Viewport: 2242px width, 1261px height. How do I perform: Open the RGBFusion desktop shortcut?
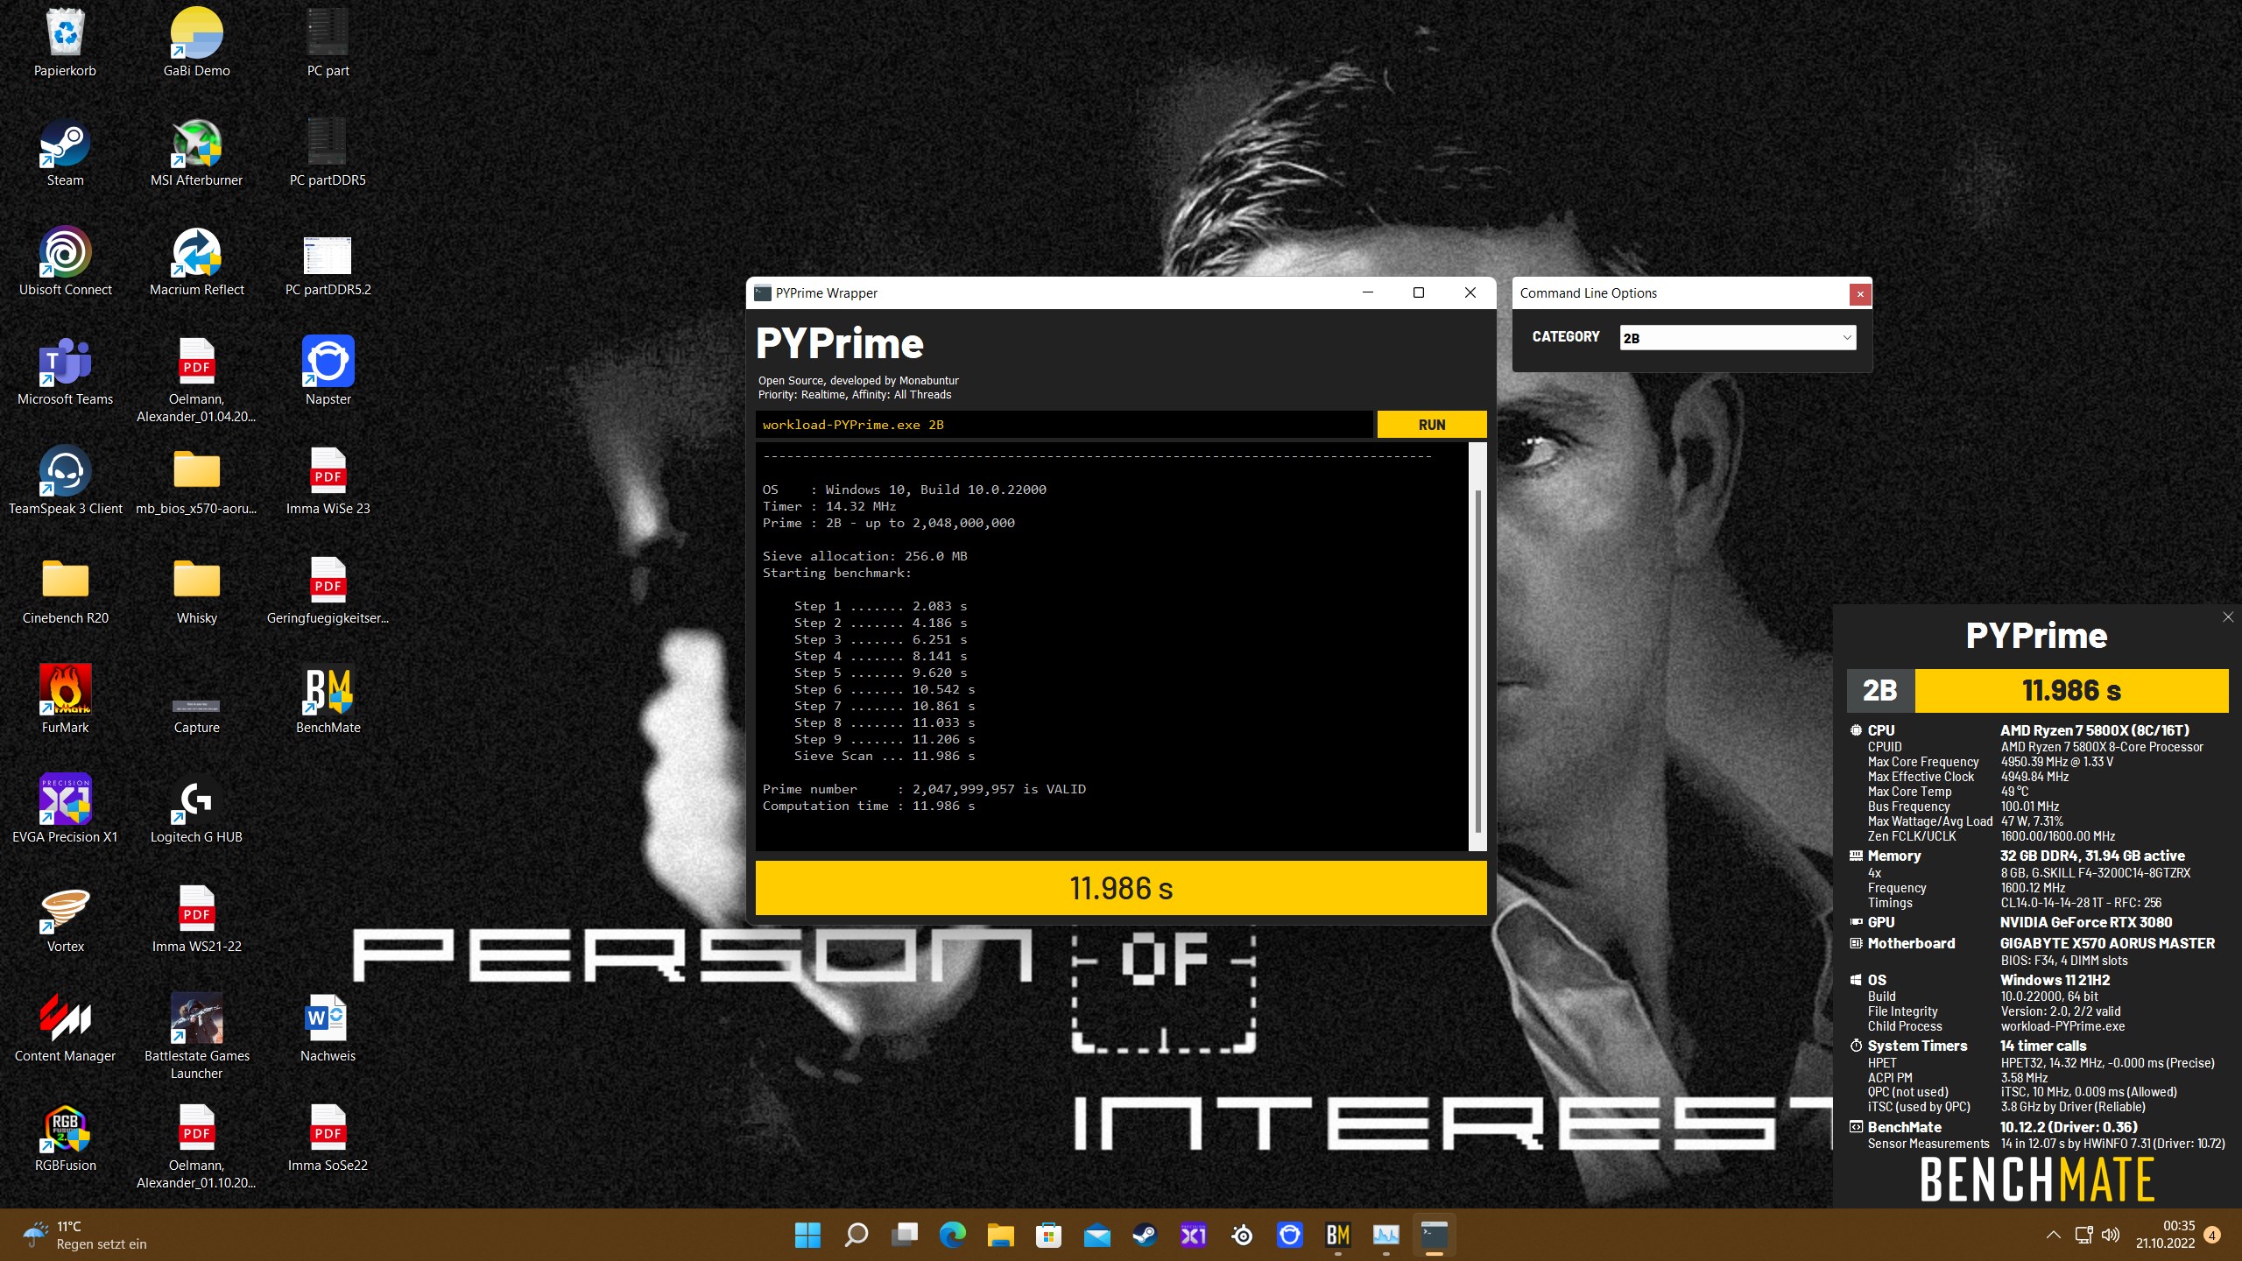(65, 1136)
